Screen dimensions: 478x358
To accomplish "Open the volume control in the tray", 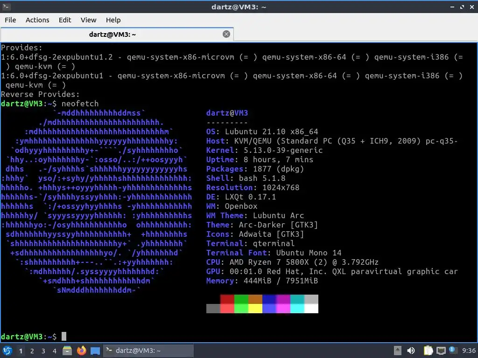I will [411, 351].
